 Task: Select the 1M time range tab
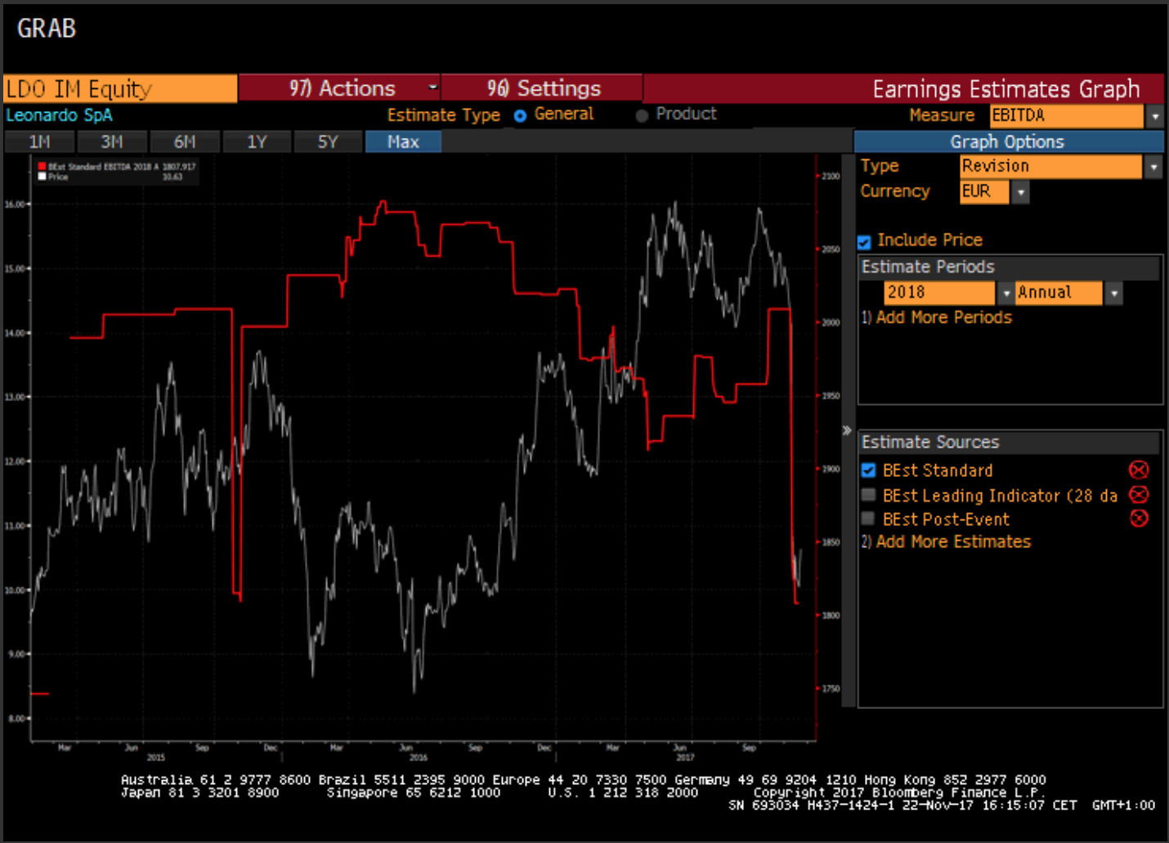tap(39, 142)
